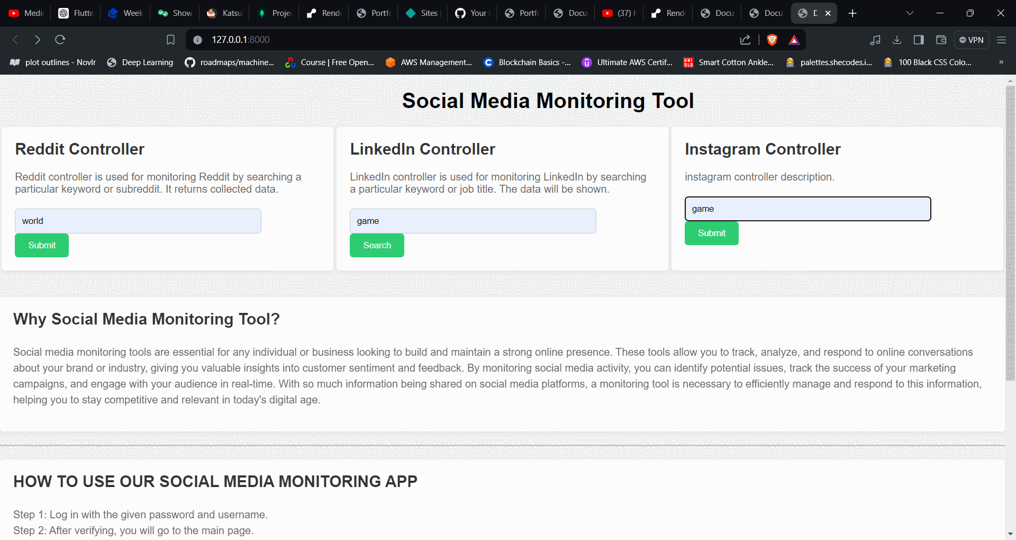Click the share icon in the address bar
The height and width of the screenshot is (540, 1016).
pos(745,40)
